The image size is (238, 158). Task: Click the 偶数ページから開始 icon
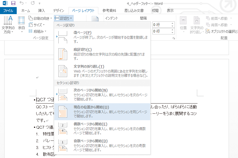click(x=63, y=129)
